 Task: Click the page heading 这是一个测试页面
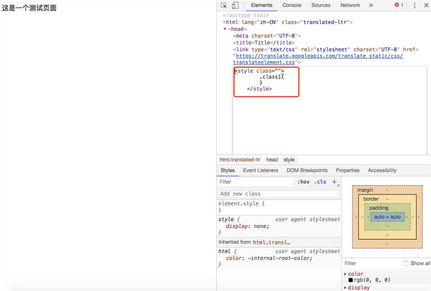(29, 8)
